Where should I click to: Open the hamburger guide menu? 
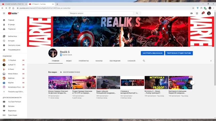tap(4, 13)
